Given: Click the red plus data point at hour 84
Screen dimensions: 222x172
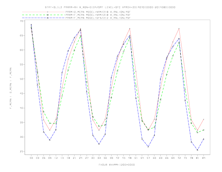Looking at the screenshot, I should click(203, 119).
